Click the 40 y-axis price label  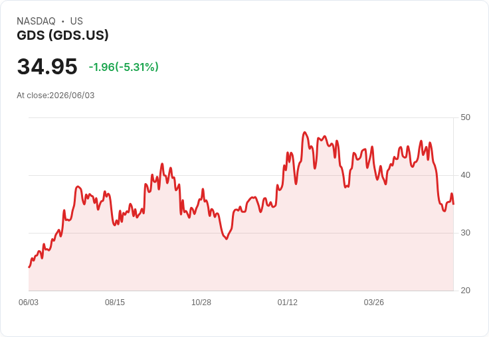[465, 175]
